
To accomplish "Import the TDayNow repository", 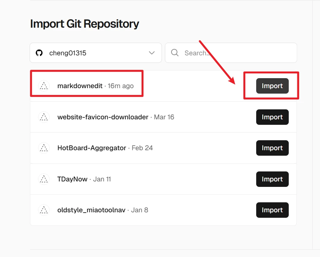I will 272,179.
